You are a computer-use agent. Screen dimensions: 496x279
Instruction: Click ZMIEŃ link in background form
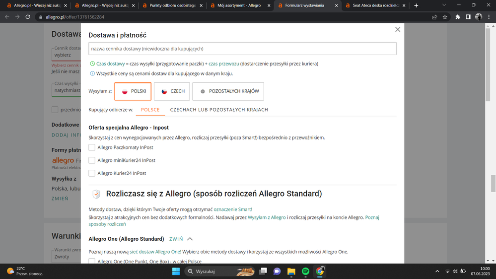tap(60, 199)
